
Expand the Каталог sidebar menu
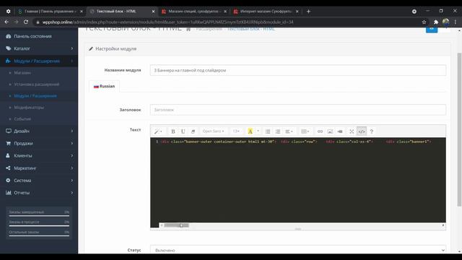(39, 48)
